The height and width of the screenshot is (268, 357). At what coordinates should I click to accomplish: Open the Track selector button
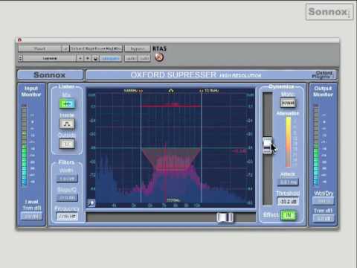pyautogui.click(x=39, y=48)
